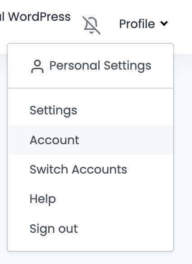Click the Profile label in header
Viewport: 192px width, 264px height.
[137, 24]
